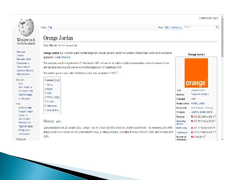Image resolution: width=240 pixels, height=180 pixels.
Task: Open the Read tab
Action: pos(161,27)
